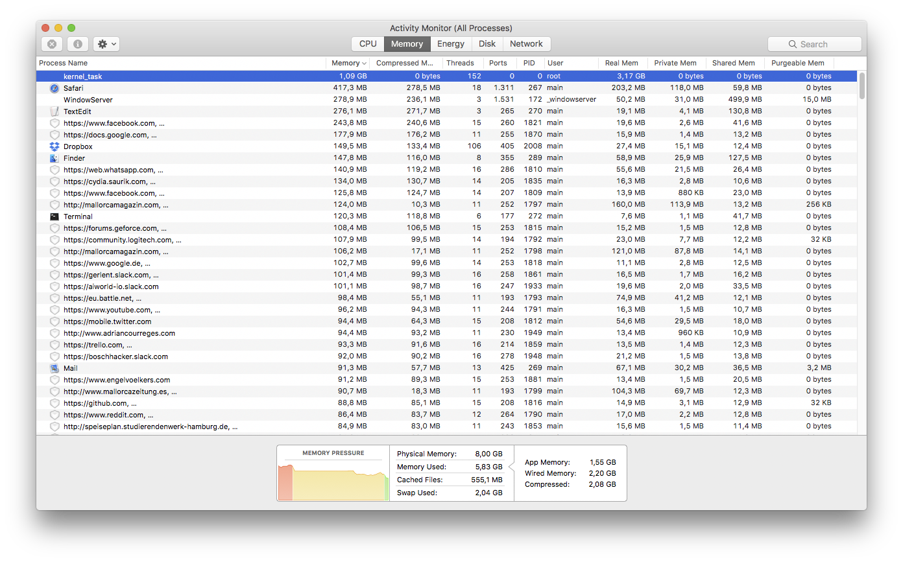
Task: Select the Dropbox process name text
Action: click(x=78, y=146)
